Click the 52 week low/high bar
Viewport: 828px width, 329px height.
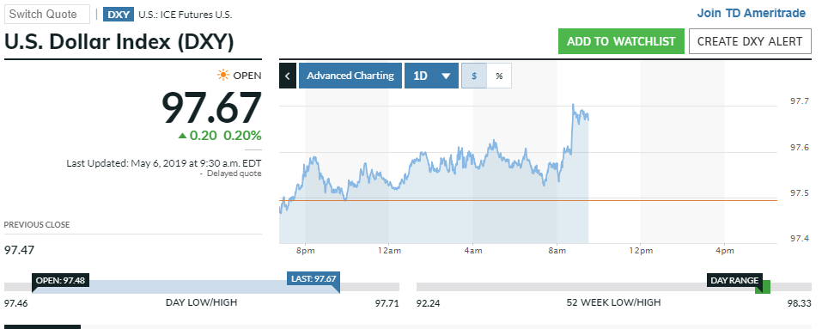click(x=614, y=287)
